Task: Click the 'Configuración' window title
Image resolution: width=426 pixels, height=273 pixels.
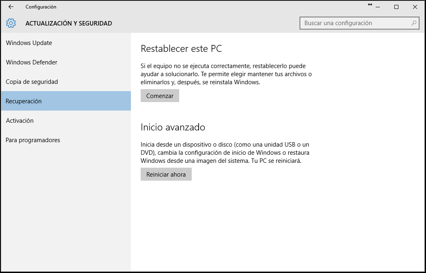Action: coord(41,7)
